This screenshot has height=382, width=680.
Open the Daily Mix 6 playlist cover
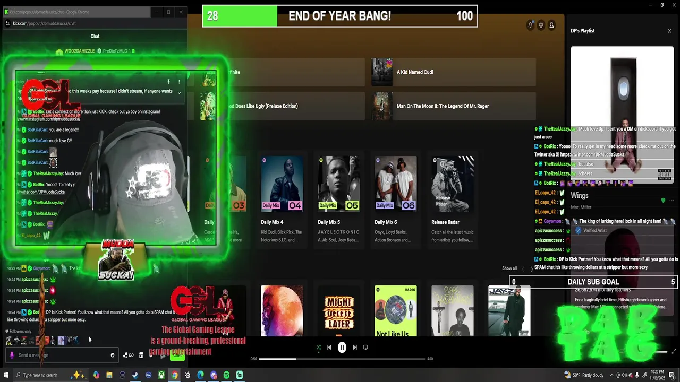[x=396, y=184]
